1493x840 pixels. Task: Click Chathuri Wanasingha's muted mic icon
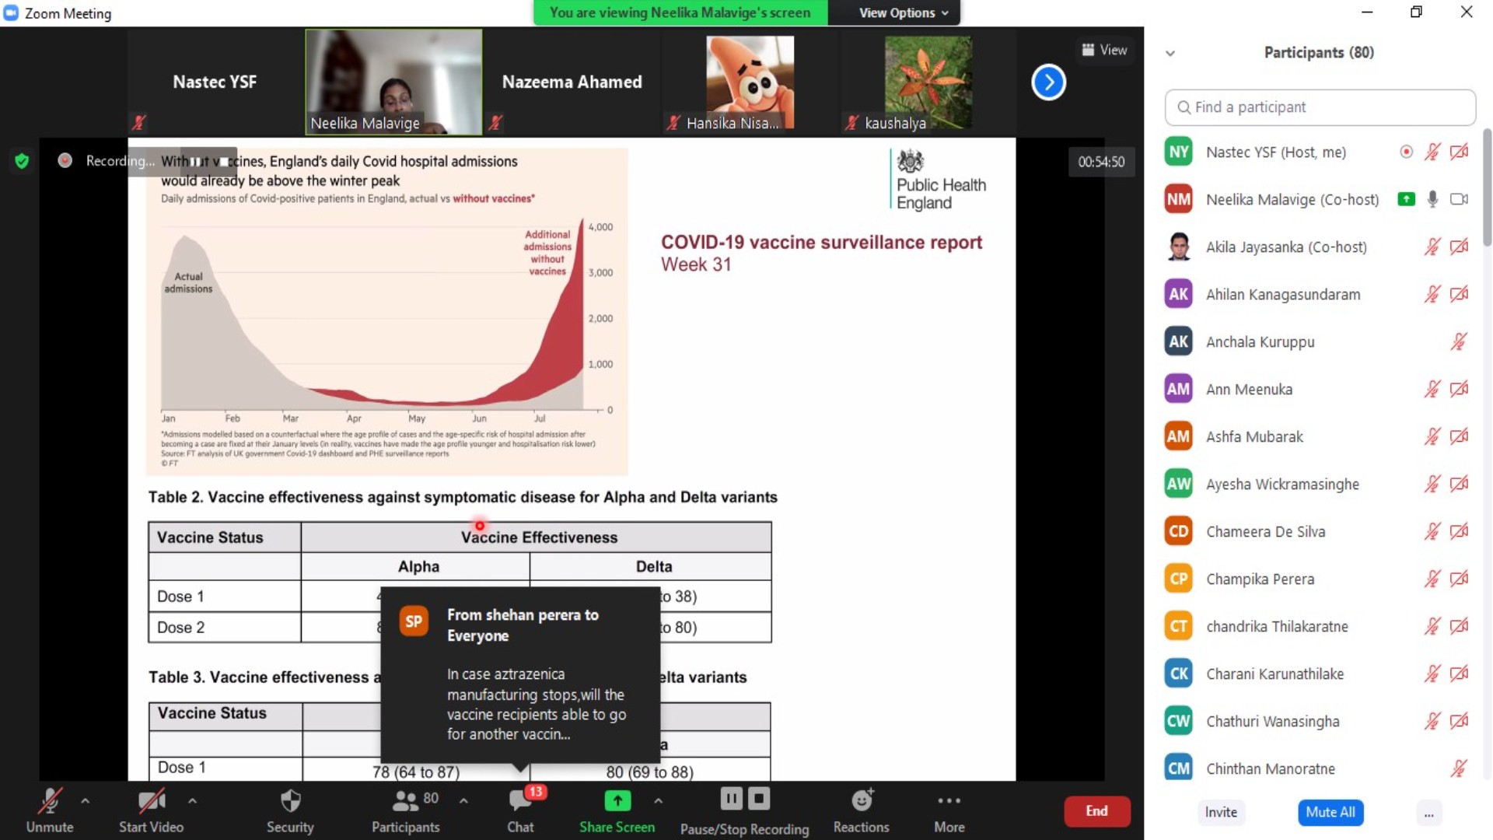coord(1432,722)
